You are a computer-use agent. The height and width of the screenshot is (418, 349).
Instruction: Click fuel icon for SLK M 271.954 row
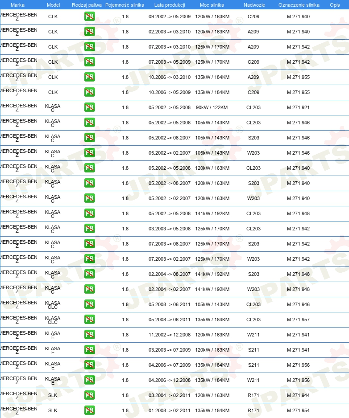pyautogui.click(x=89, y=410)
